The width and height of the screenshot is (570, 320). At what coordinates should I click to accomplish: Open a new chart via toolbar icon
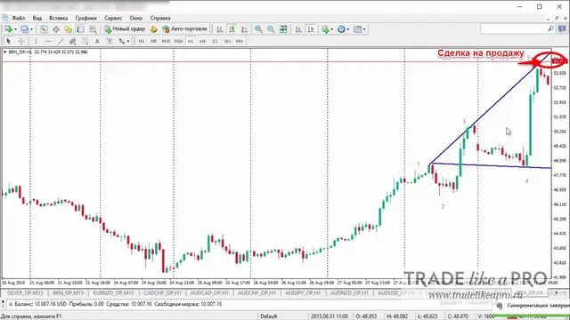pyautogui.click(x=8, y=29)
